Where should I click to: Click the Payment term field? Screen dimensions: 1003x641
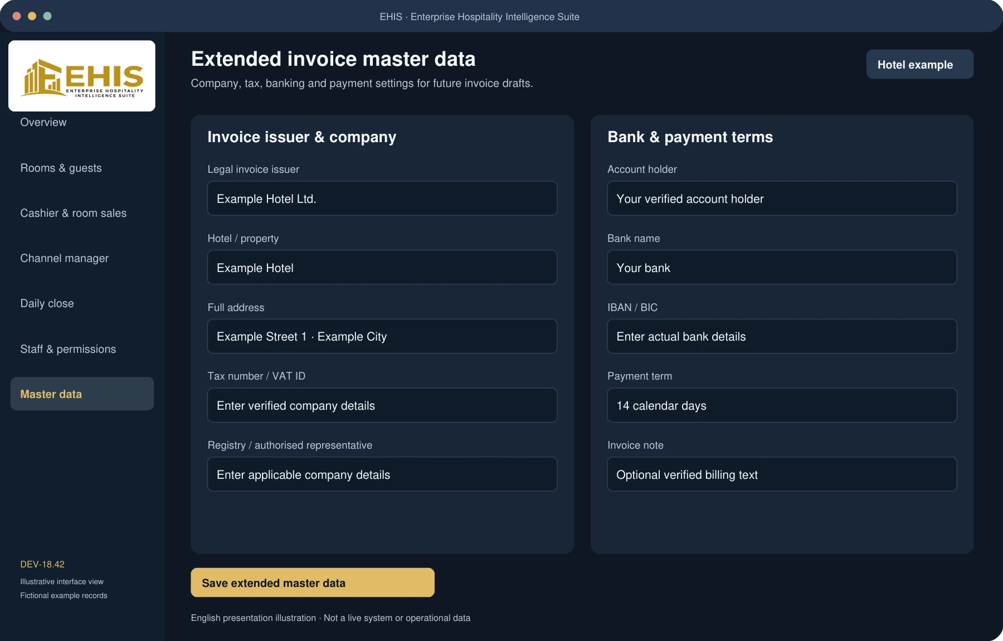(782, 405)
